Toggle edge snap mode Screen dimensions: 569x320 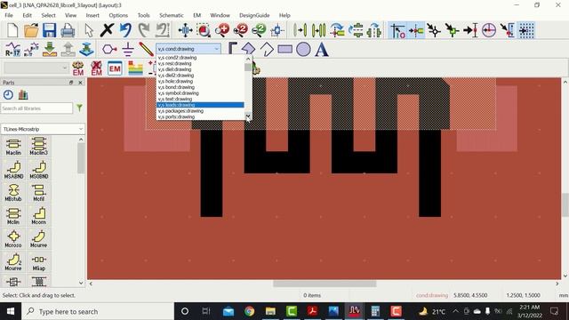pyautogui.click(x=508, y=30)
